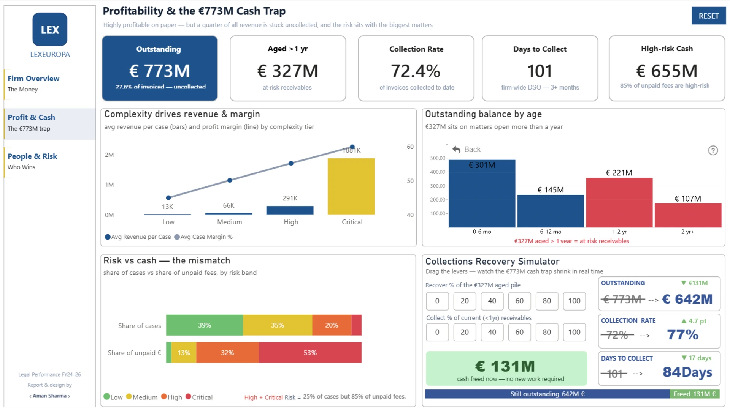Screen dimensions: 730x410
Task: Open the Aman Sharma author link
Action: [x=50, y=396]
